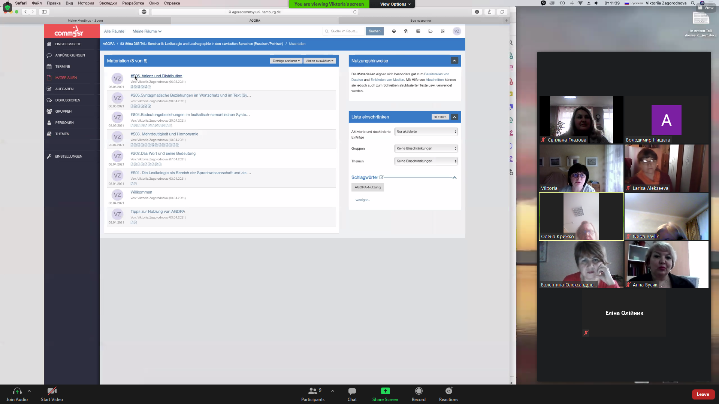Screen dimensions: 719x404
Task: Open the '#S02.Das Wort und seine Bedeutung' entry
Action: coord(163,154)
